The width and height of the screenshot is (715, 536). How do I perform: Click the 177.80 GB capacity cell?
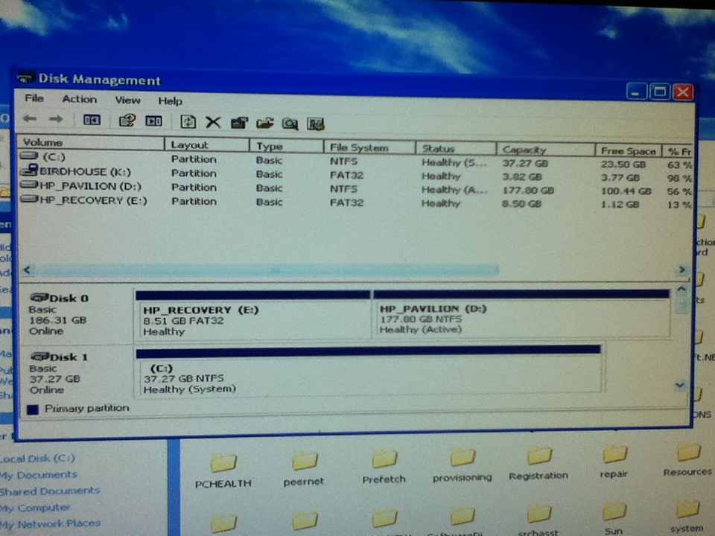(x=528, y=190)
